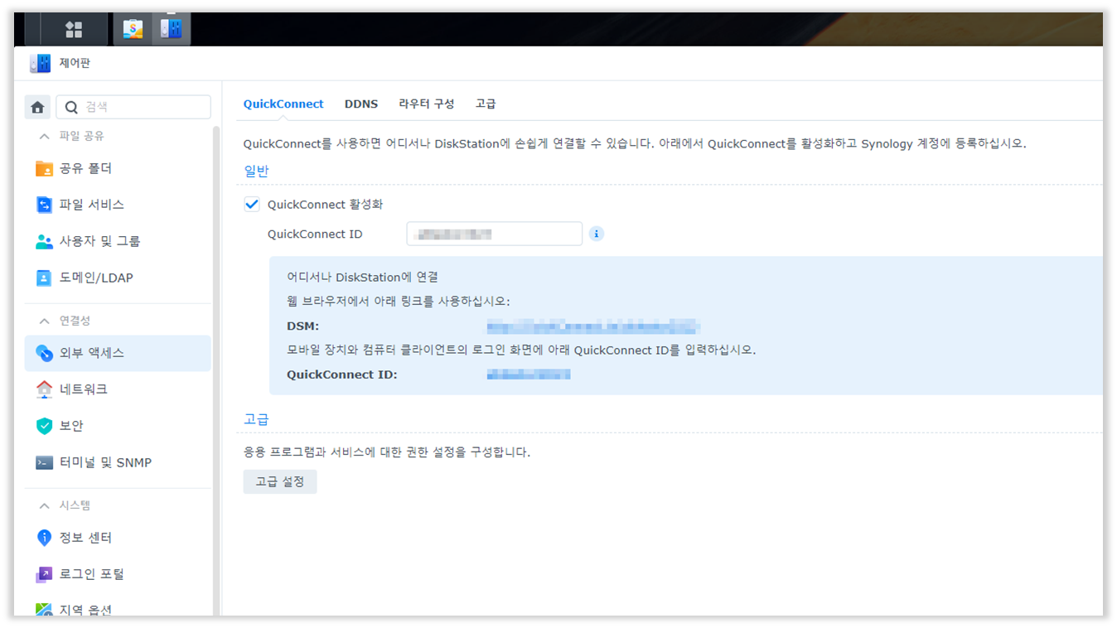
Task: Click the 고급 section heading
Action: pyautogui.click(x=256, y=419)
